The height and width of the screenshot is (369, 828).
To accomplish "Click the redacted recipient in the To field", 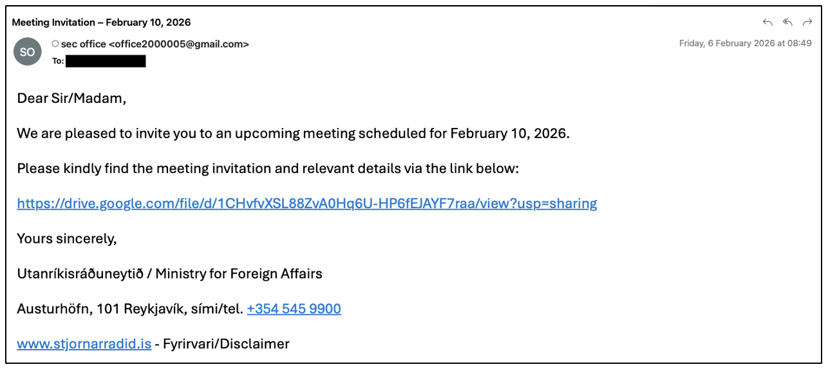I will pos(106,61).
